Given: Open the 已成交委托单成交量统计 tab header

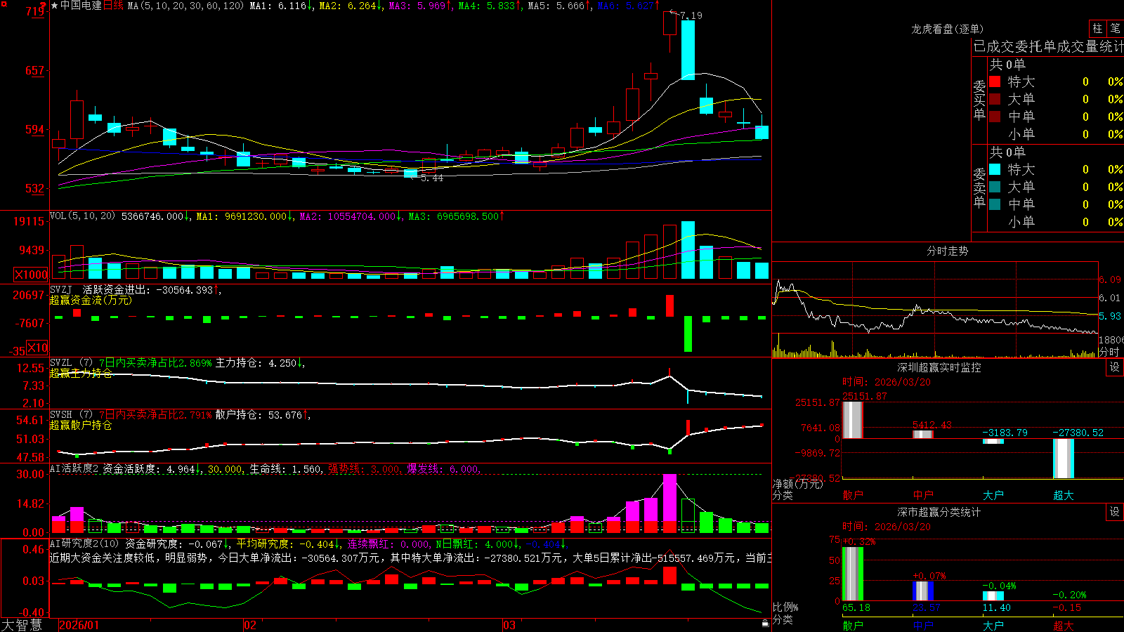Looking at the screenshot, I should click(x=1048, y=47).
